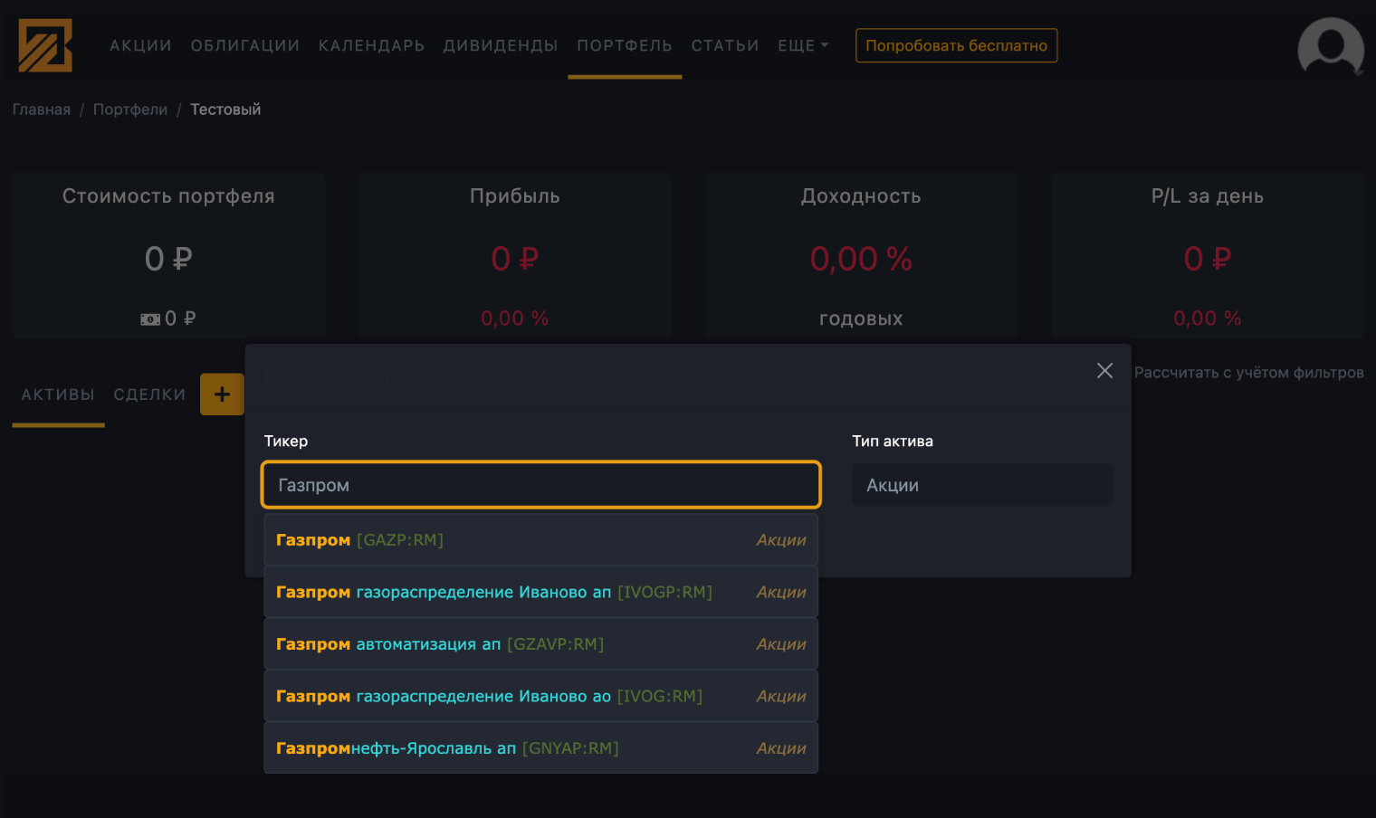Click the P/L за день card title
The height and width of the screenshot is (818, 1376).
point(1208,196)
